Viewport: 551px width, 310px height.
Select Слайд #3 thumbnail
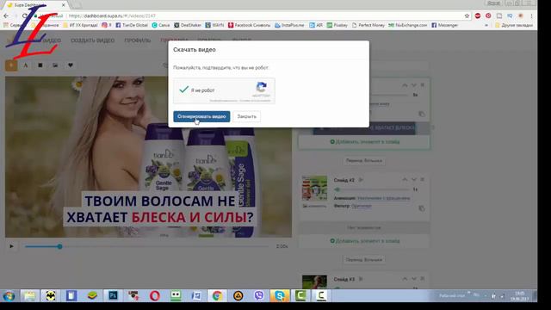coord(314,282)
